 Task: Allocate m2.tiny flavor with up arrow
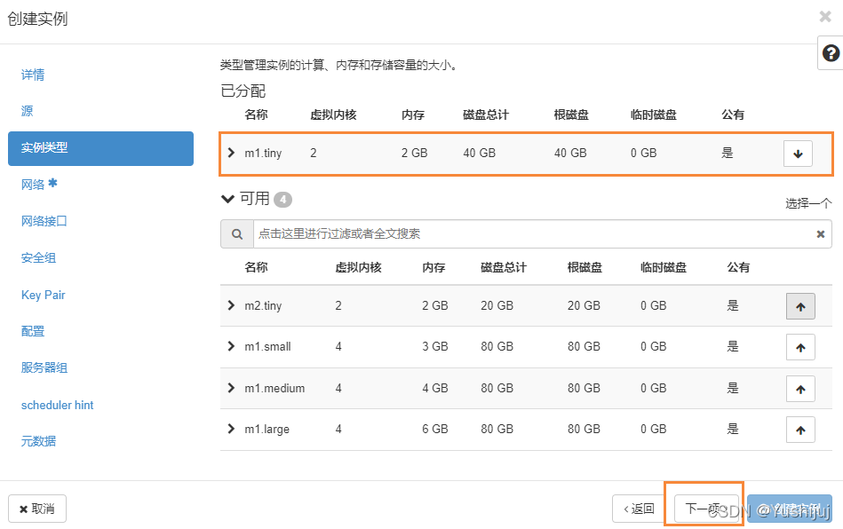pos(800,306)
